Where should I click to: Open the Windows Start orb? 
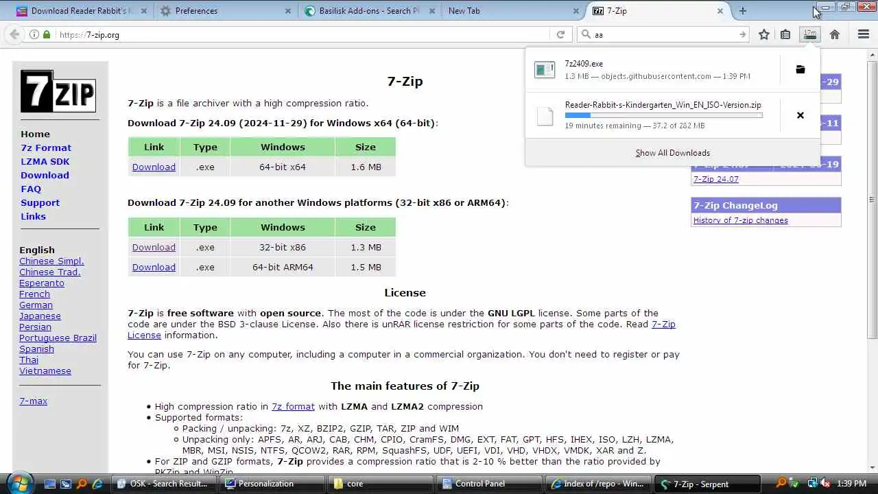point(19,483)
